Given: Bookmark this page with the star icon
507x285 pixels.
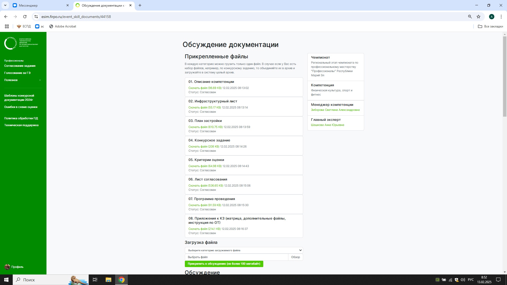Looking at the screenshot, I should [x=478, y=17].
